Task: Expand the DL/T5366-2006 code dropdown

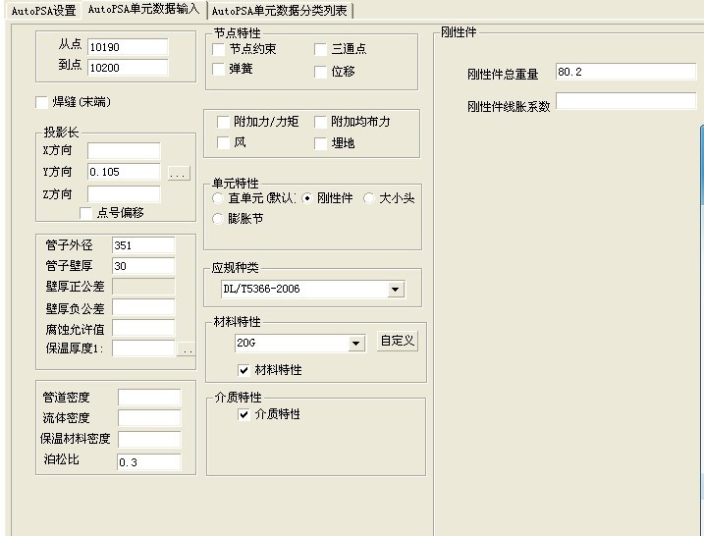Action: (395, 290)
